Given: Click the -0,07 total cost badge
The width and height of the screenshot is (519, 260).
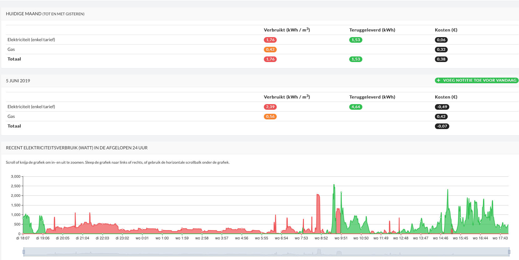Looking at the screenshot, I should (x=442, y=126).
